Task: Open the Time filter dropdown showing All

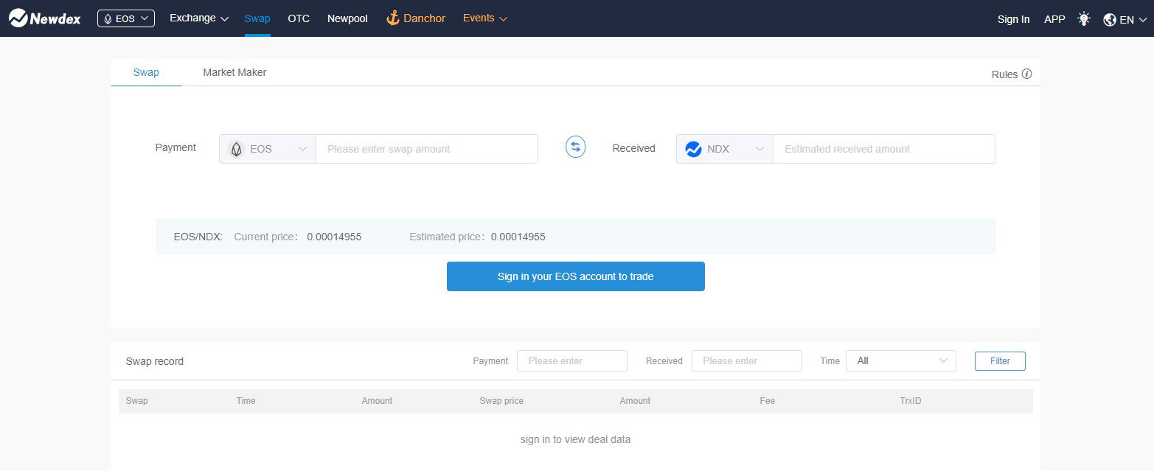Action: [901, 361]
